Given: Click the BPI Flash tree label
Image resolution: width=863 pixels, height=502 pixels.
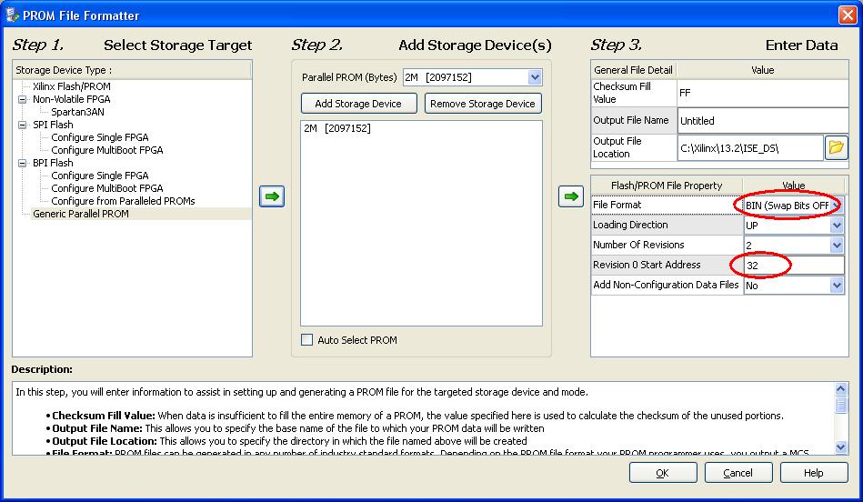Looking at the screenshot, I should (53, 163).
